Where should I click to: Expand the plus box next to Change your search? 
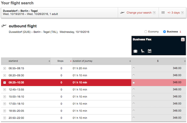tap(154, 13)
